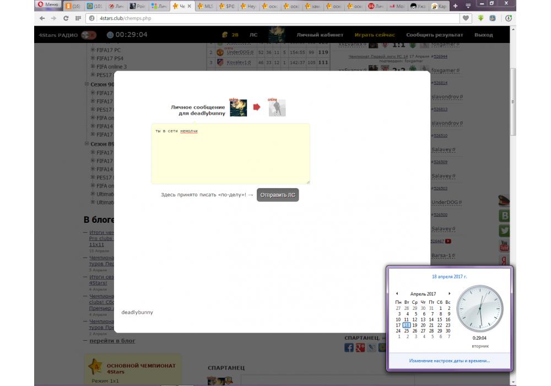Screen dimensions: 551x386
Task: Open the Facebook social icon
Action: [x=349, y=347]
